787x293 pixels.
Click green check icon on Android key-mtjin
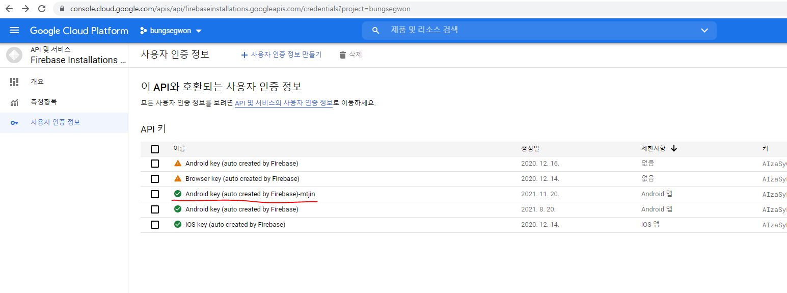[178, 194]
